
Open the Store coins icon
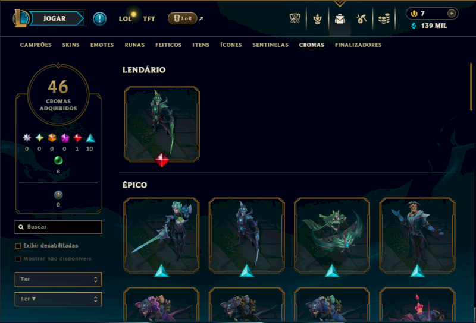click(x=384, y=19)
